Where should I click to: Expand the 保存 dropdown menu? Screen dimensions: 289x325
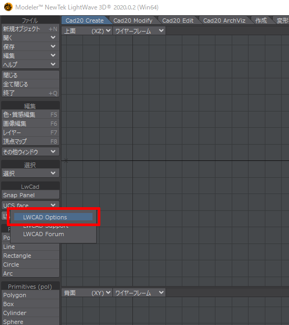click(30, 47)
